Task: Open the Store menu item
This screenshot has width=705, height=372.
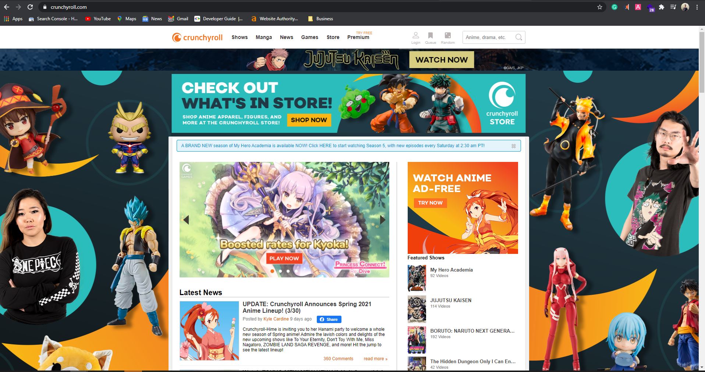Action: [x=333, y=37]
